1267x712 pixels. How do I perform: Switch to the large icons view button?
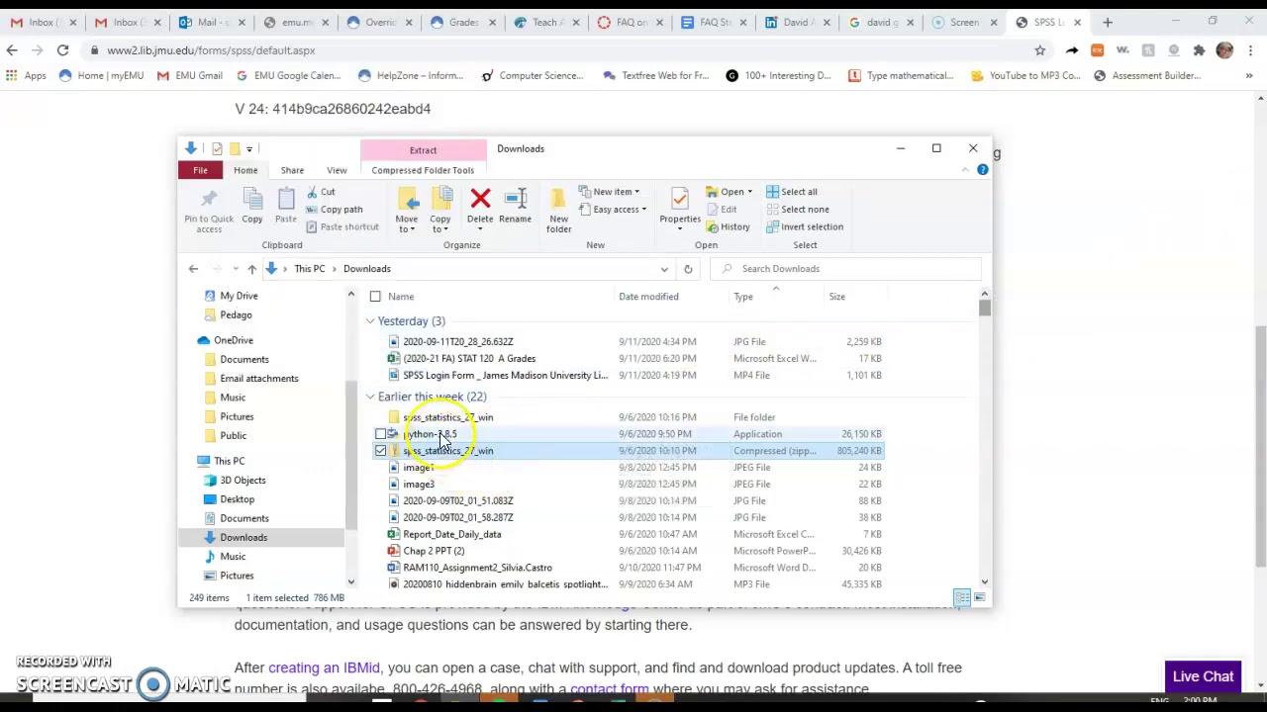pyautogui.click(x=979, y=597)
